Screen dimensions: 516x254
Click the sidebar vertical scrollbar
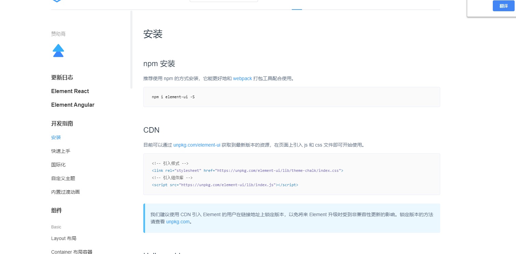[131, 50]
